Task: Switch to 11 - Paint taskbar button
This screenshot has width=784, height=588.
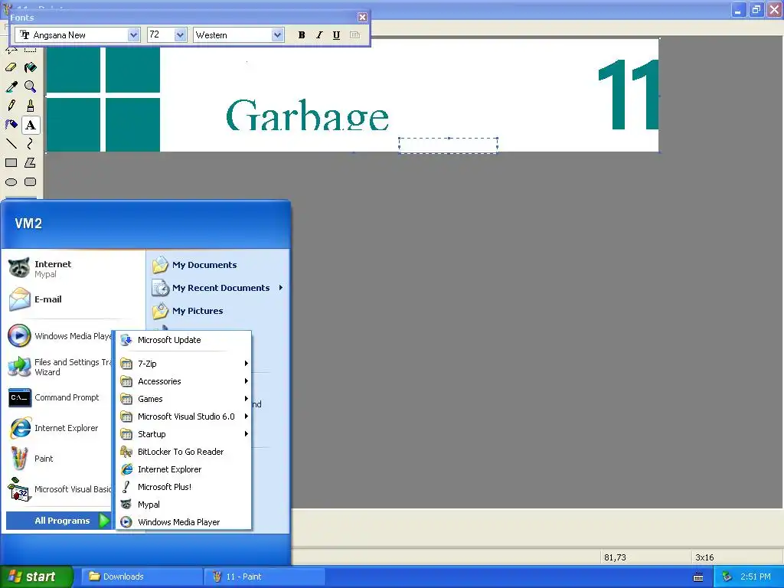Action: 265,577
